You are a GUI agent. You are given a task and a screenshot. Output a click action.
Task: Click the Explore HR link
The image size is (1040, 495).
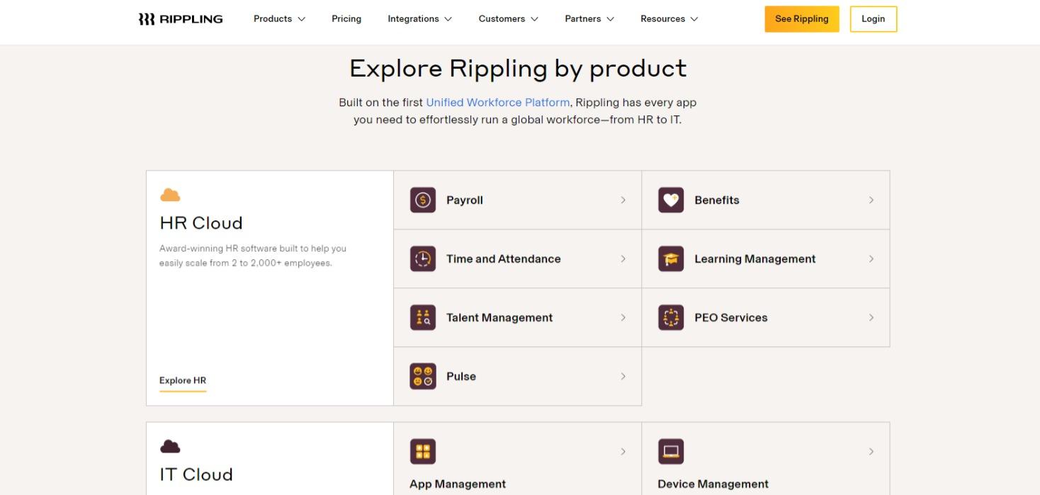(x=183, y=380)
